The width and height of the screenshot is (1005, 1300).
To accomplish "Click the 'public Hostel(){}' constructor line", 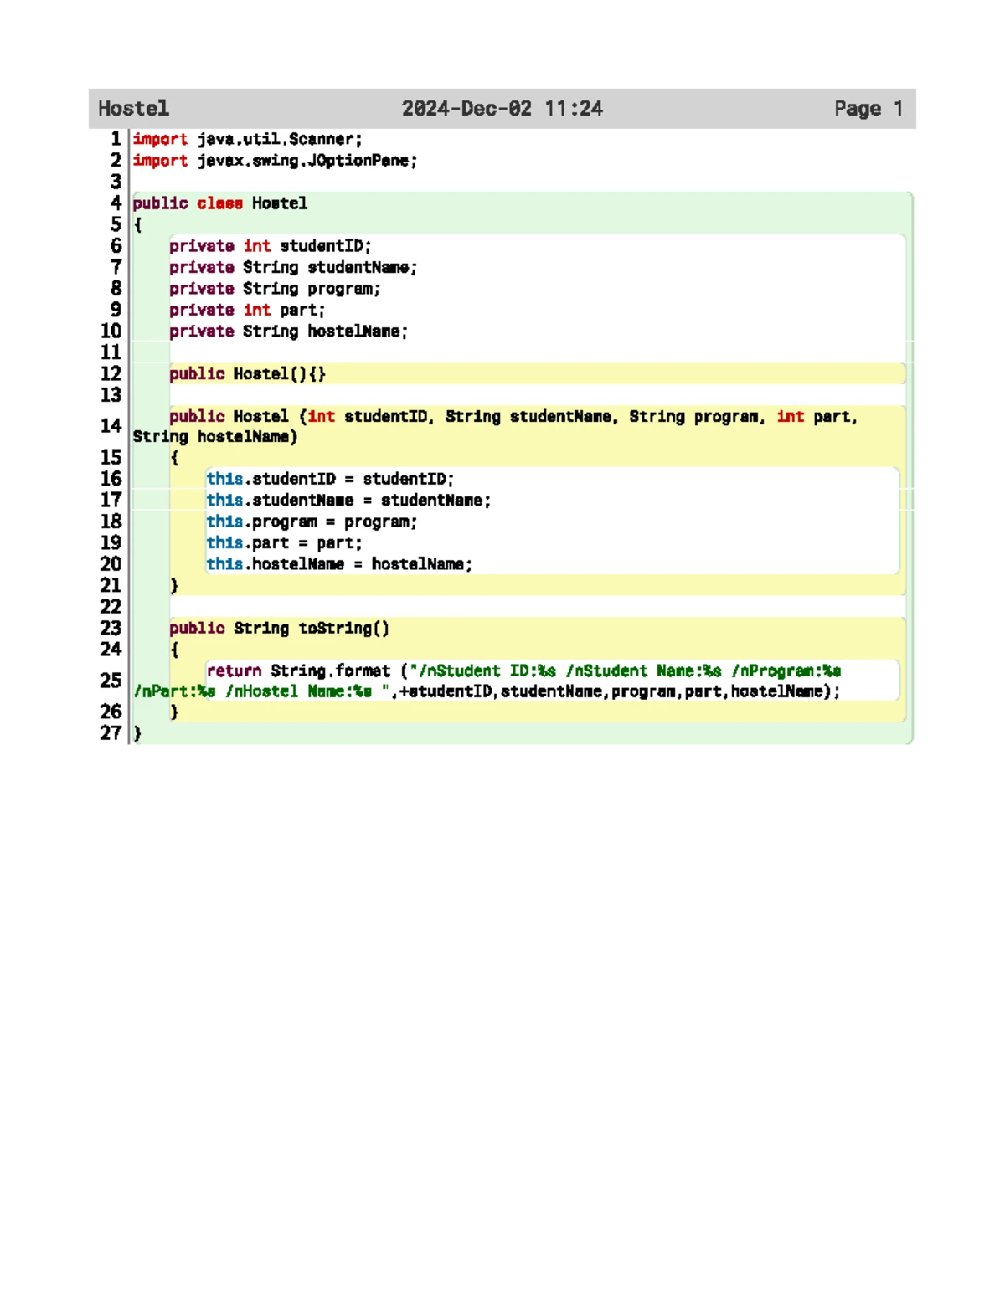I will pos(247,373).
